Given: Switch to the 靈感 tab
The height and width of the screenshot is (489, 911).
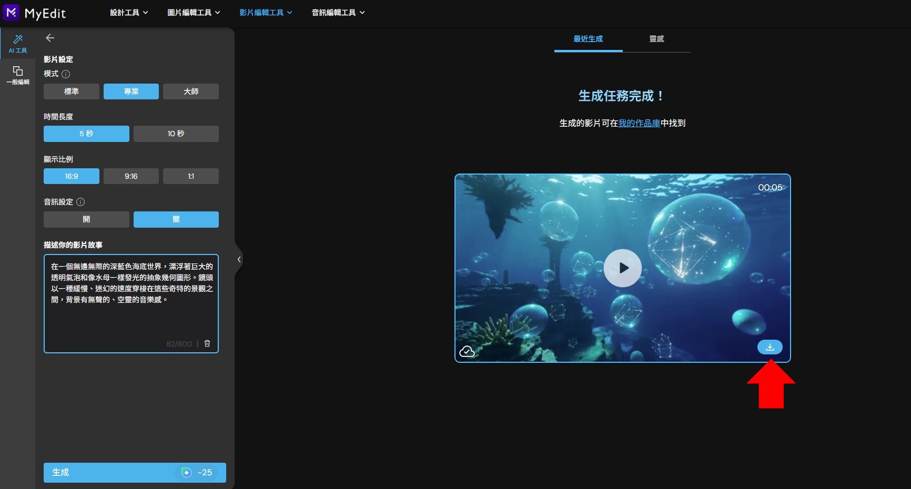Looking at the screenshot, I should point(656,39).
